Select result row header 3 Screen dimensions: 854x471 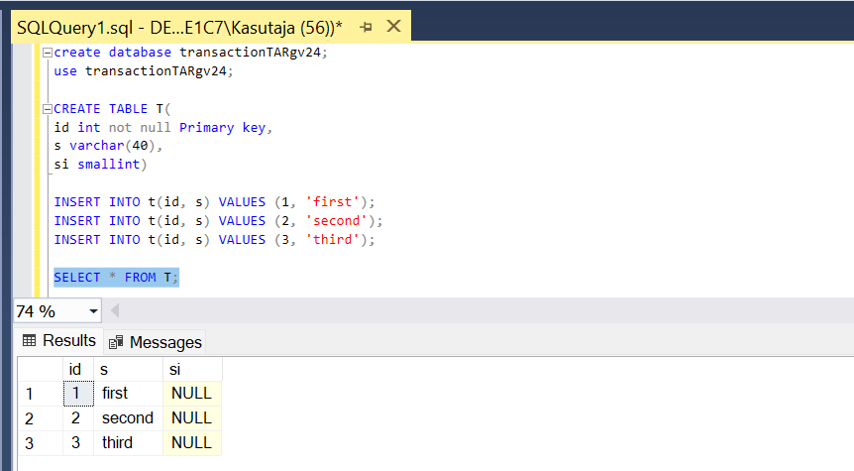coord(41,443)
